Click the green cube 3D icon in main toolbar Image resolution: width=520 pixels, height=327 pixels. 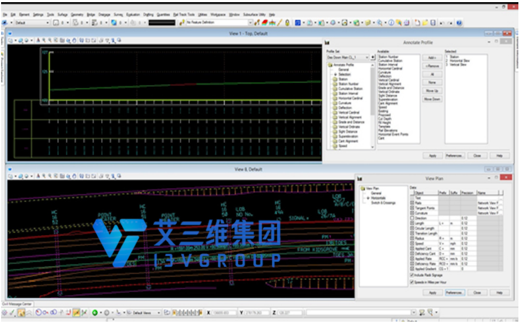point(356,23)
